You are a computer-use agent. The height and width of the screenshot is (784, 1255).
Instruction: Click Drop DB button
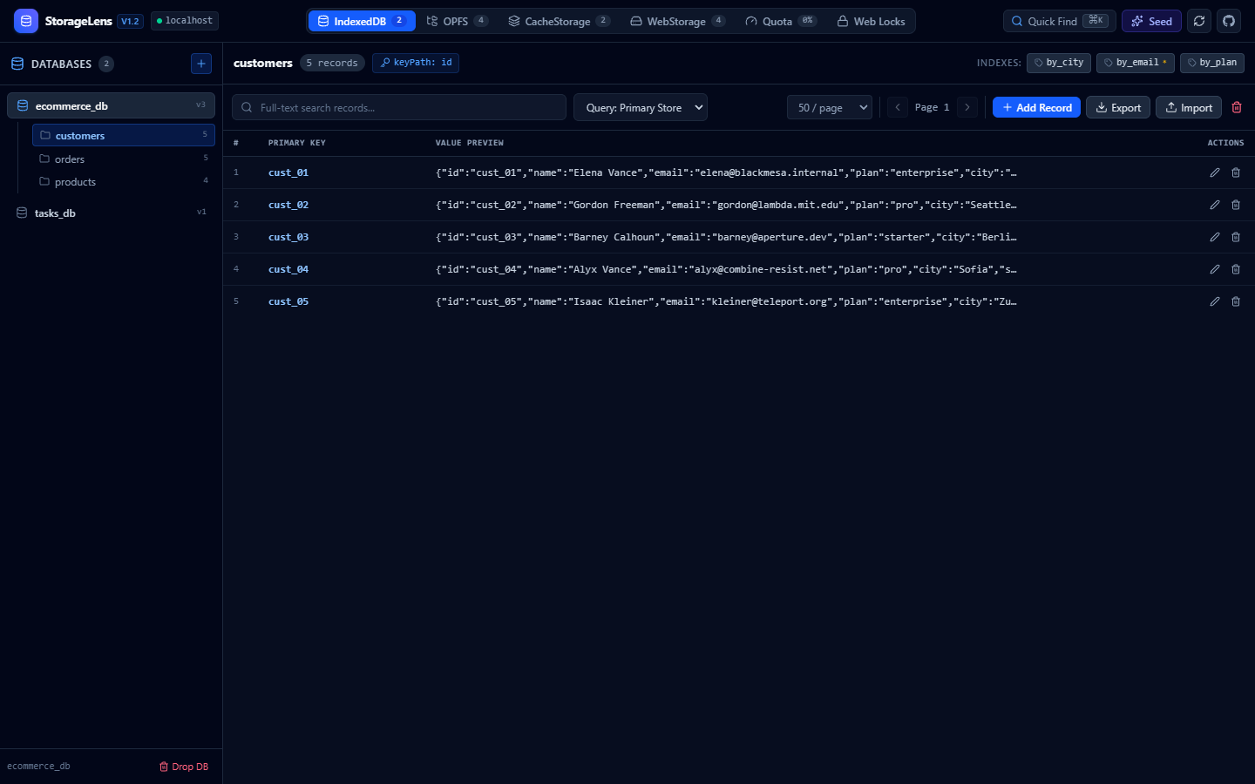click(x=184, y=767)
